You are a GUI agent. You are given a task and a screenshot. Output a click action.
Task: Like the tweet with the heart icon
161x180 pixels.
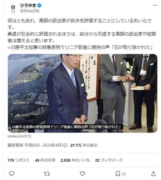coord(82,174)
